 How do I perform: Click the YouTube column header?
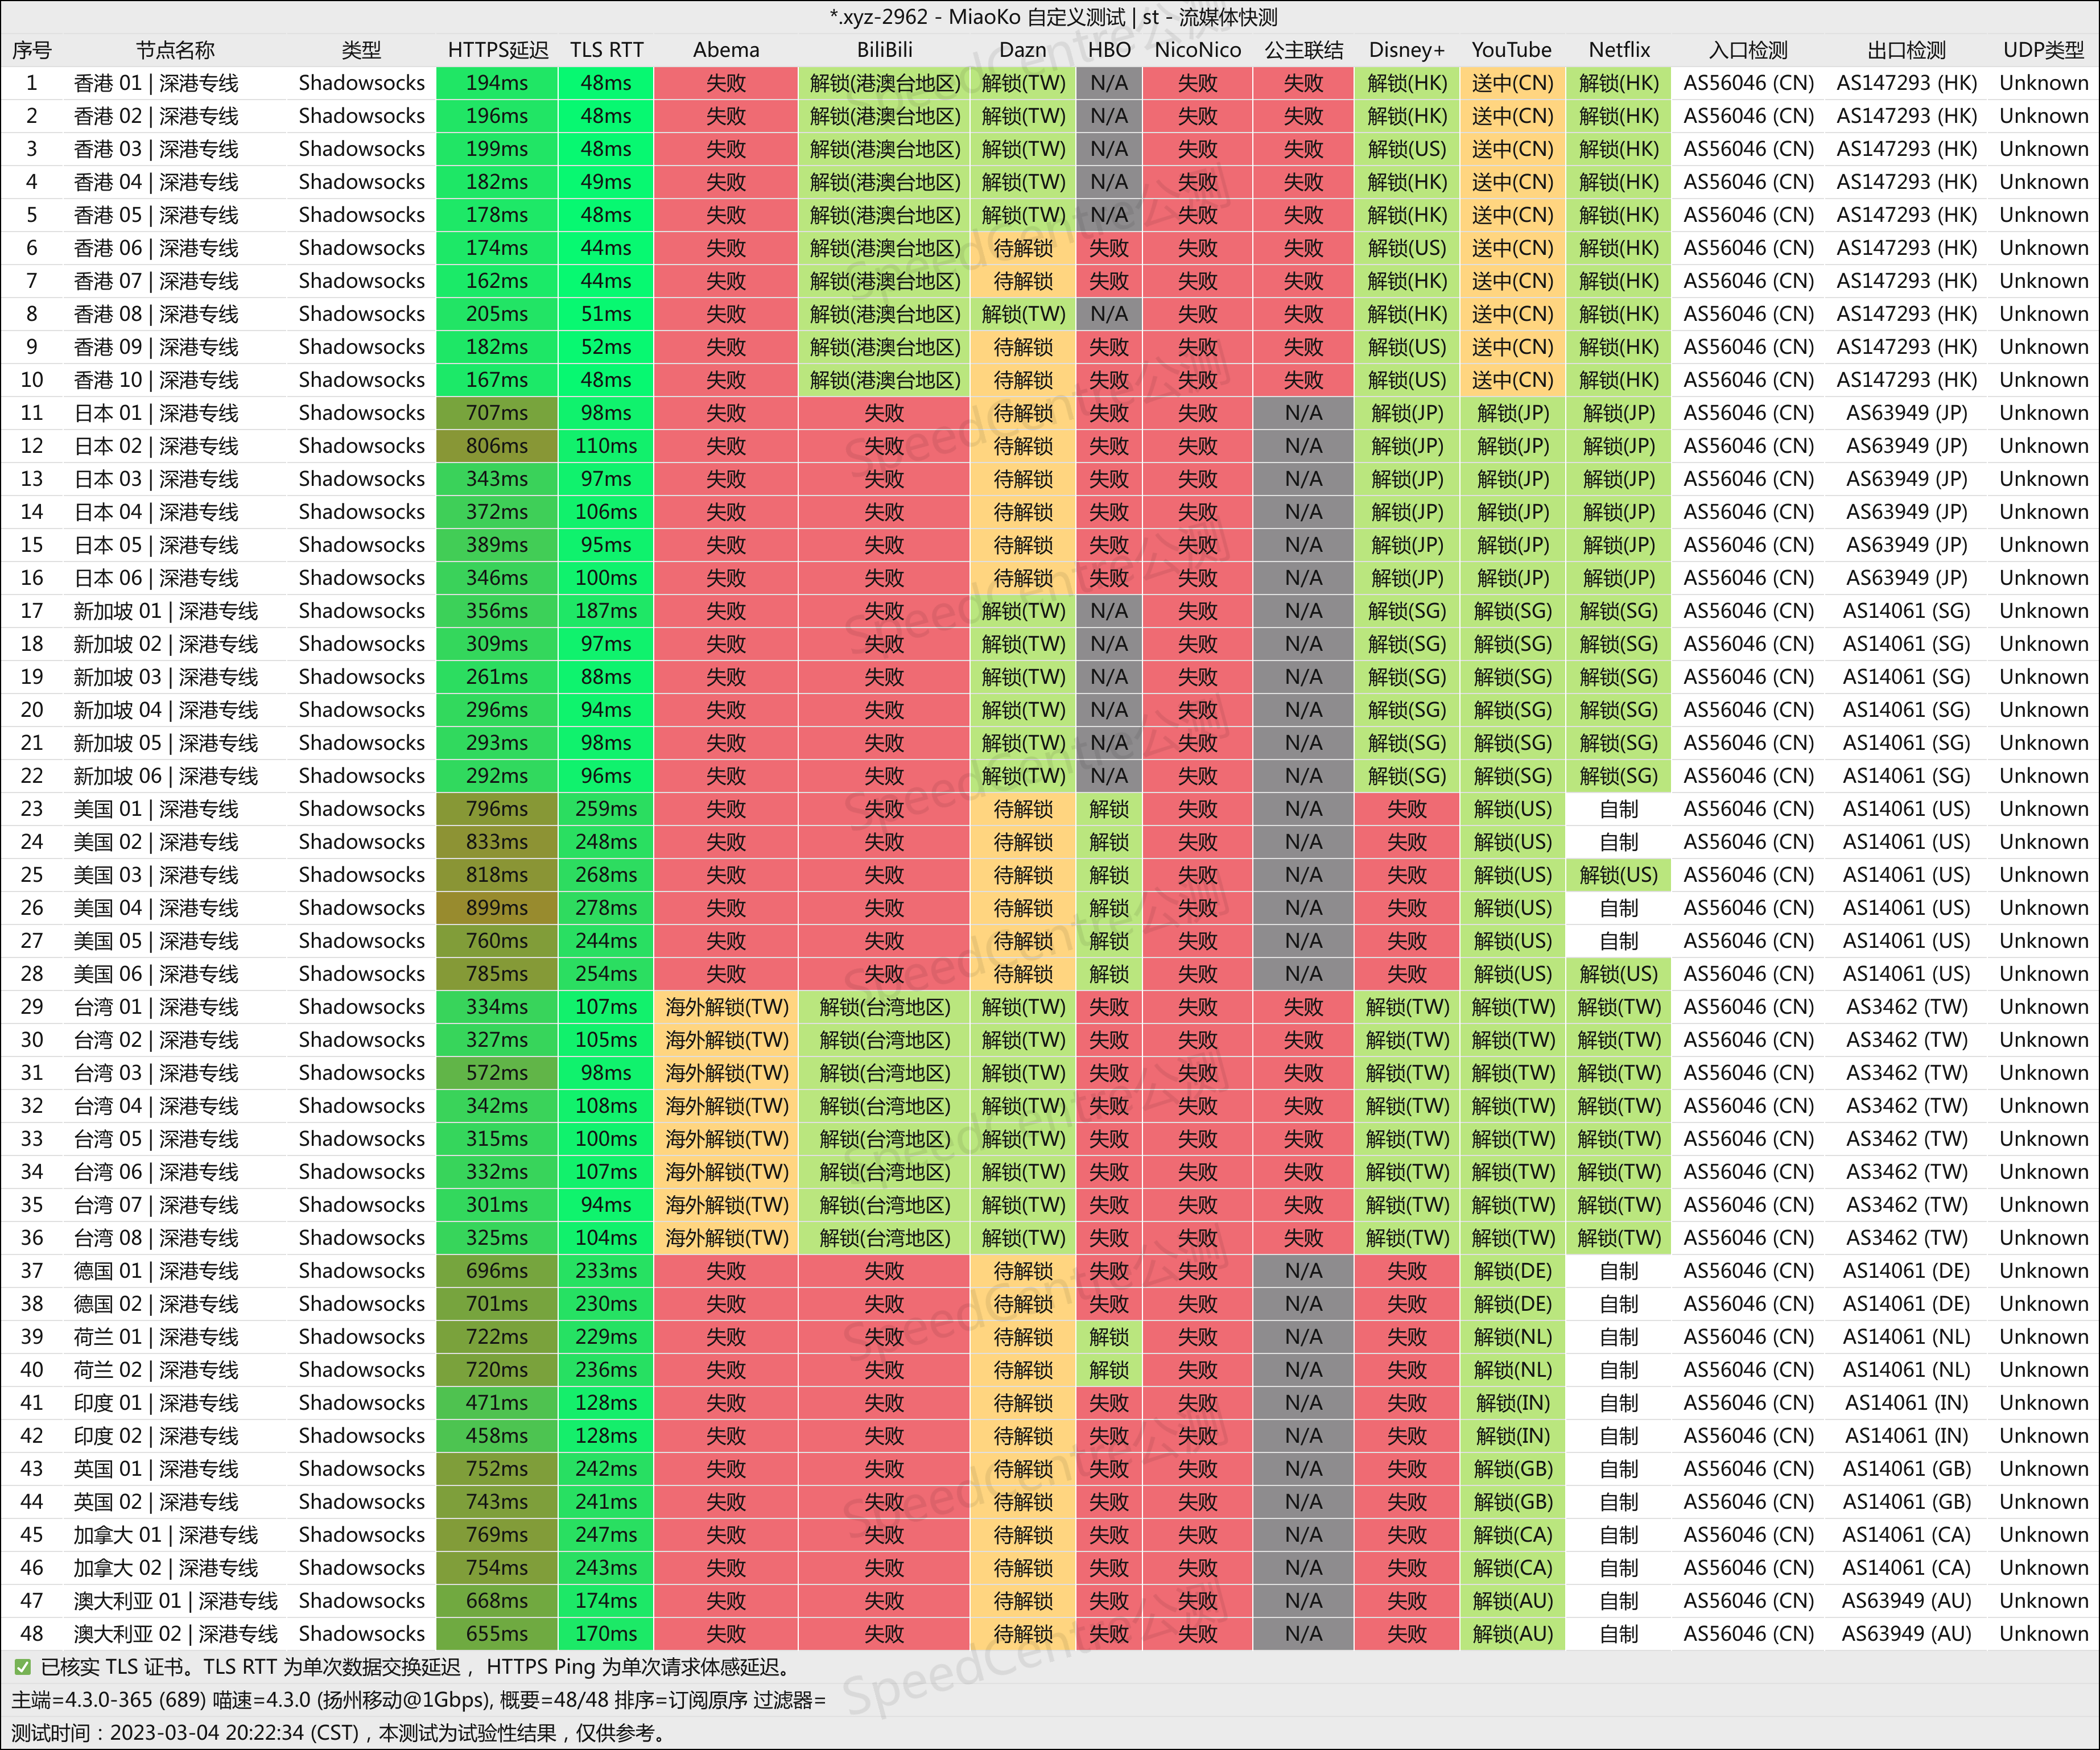click(1511, 50)
